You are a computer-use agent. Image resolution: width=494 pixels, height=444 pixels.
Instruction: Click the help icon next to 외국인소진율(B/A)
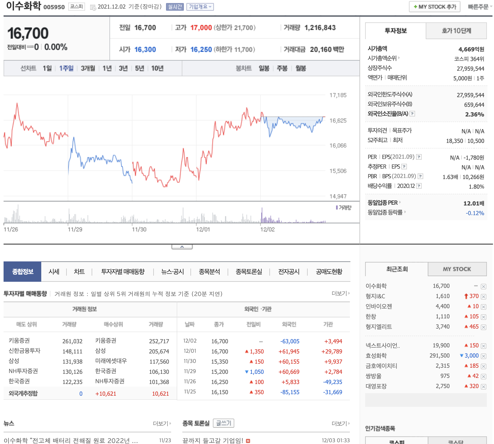412,114
